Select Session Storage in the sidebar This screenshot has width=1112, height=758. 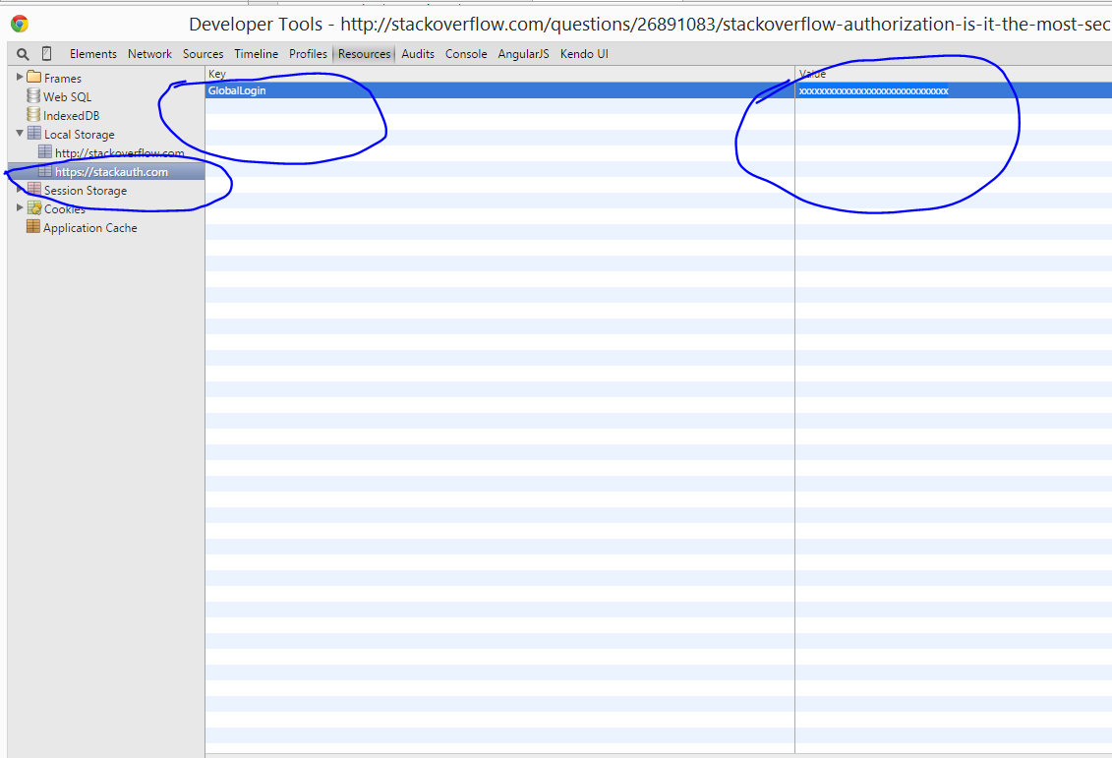pos(86,191)
